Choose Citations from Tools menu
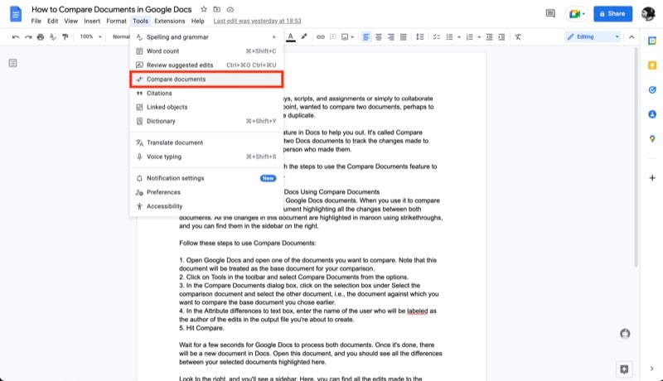The width and height of the screenshot is (663, 381). tap(206, 94)
